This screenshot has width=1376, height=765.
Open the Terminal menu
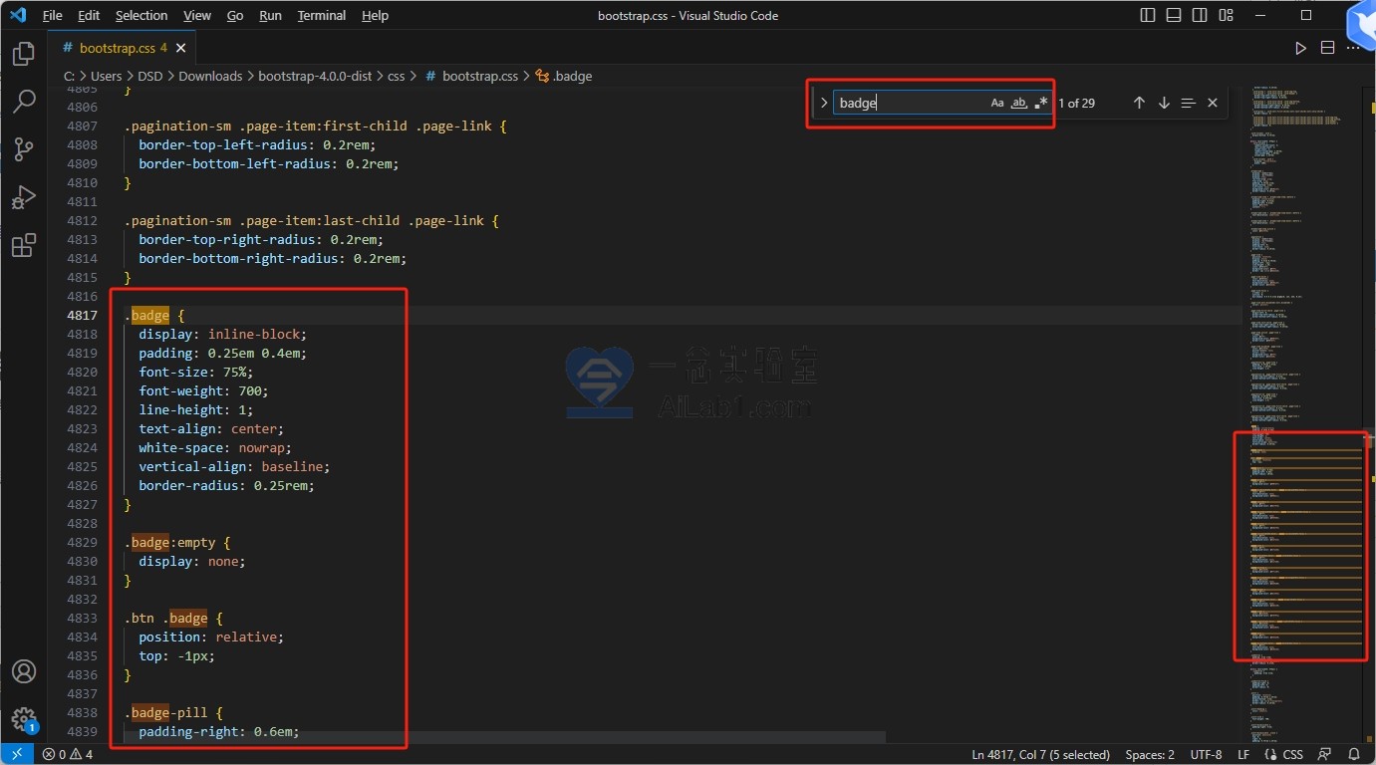pos(321,16)
